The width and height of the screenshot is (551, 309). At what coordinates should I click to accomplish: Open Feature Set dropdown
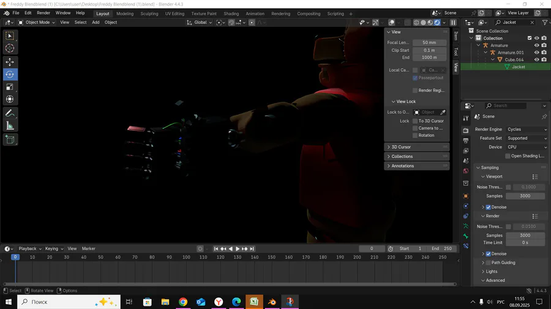527,138
